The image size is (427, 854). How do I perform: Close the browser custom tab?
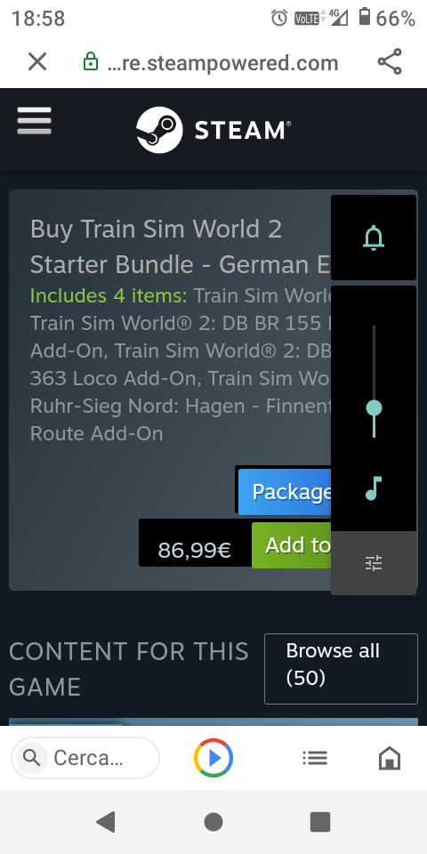tap(37, 62)
